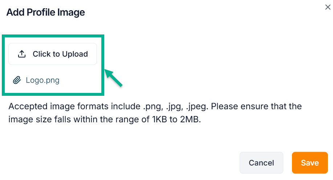Click the gray Cancel button

tap(261, 163)
